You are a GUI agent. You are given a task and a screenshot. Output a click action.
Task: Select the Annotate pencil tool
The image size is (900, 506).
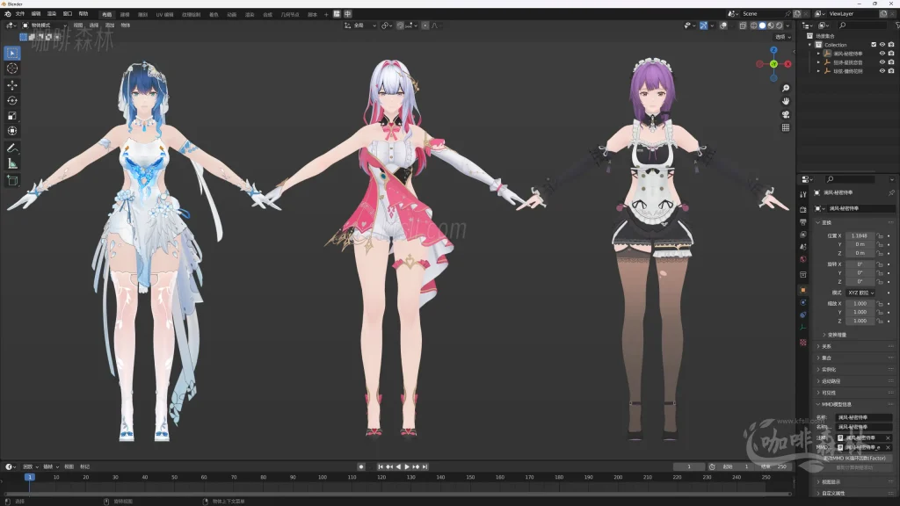click(12, 148)
